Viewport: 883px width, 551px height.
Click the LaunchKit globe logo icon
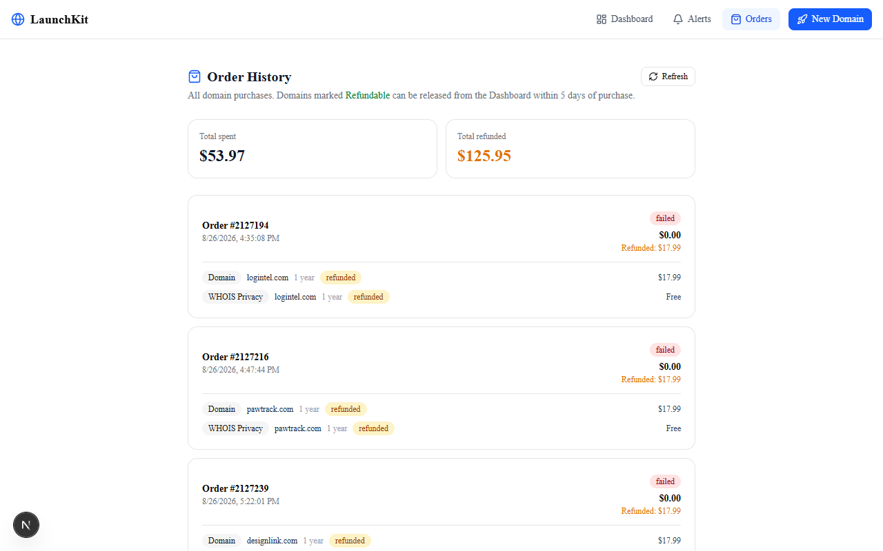pos(18,19)
